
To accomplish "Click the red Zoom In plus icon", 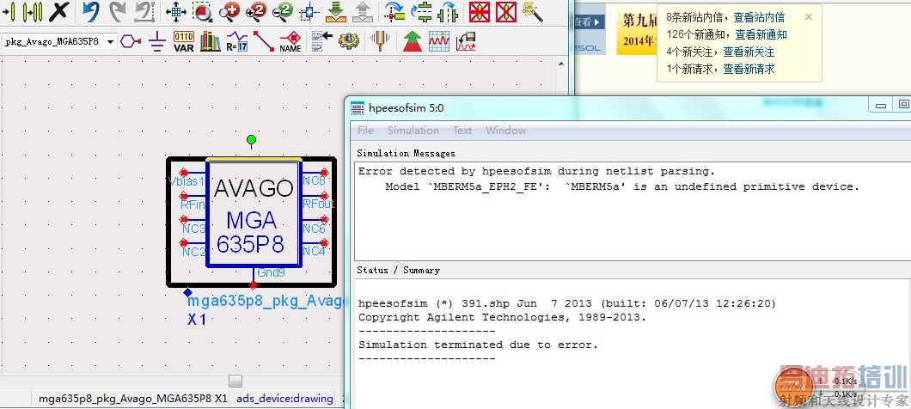I will coord(229,12).
